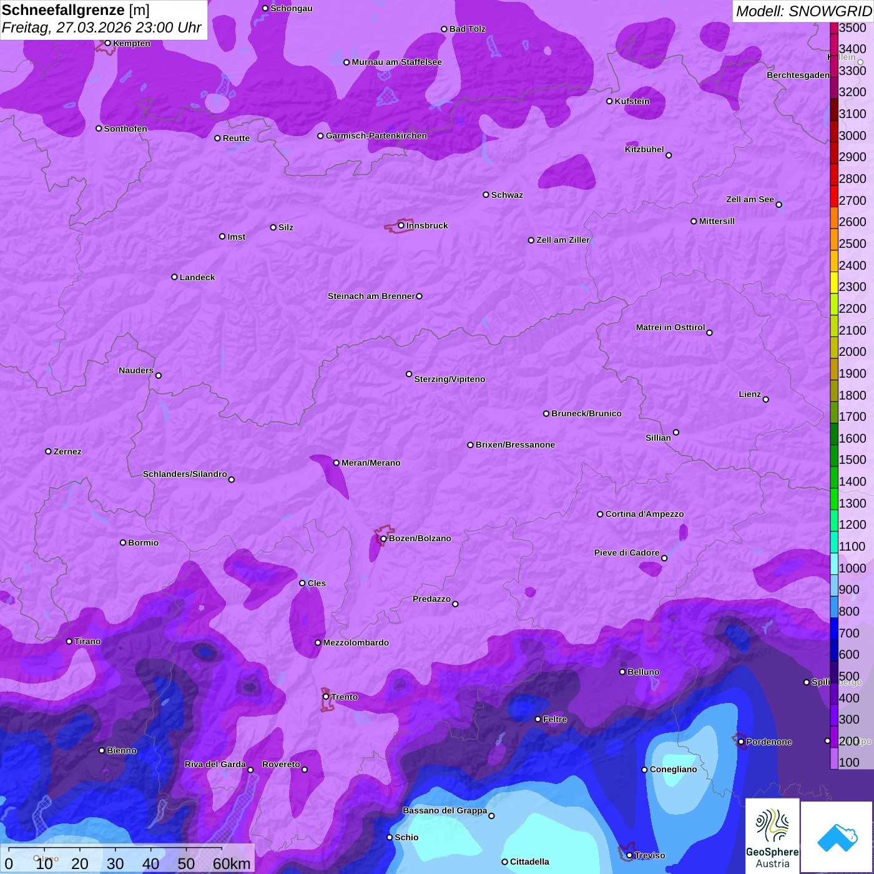Click the Zell am See label
This screenshot has height=874, width=874.
750,199
